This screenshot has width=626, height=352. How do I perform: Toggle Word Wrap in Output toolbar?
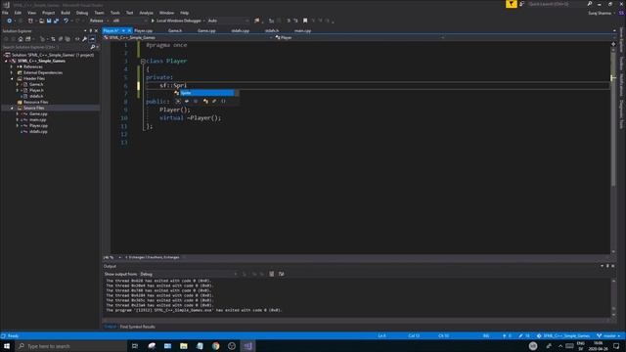(x=282, y=274)
